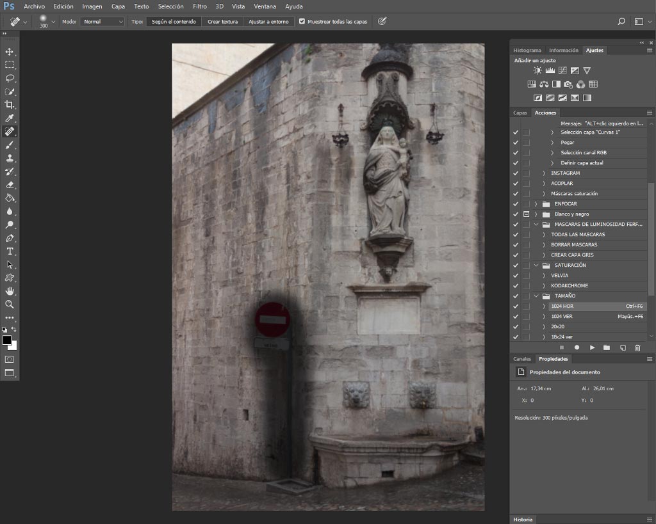Screen dimensions: 656x524
Task: Toggle checkmark for 1024 VER action
Action: pos(516,317)
